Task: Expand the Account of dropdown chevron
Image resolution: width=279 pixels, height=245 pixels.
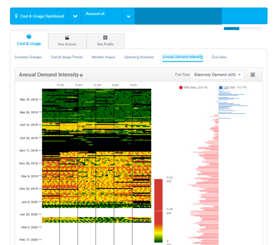Action: (128, 16)
